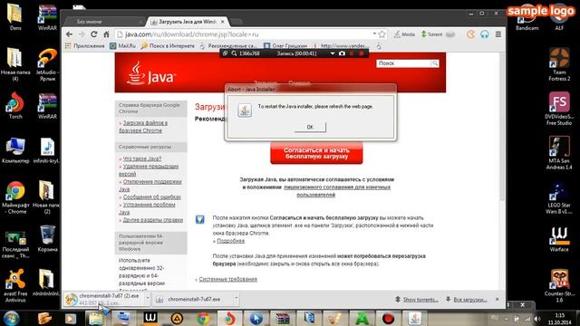Screen dimensions: 580x326
Task: Select the Загрузить Java tab
Action: coord(188,22)
